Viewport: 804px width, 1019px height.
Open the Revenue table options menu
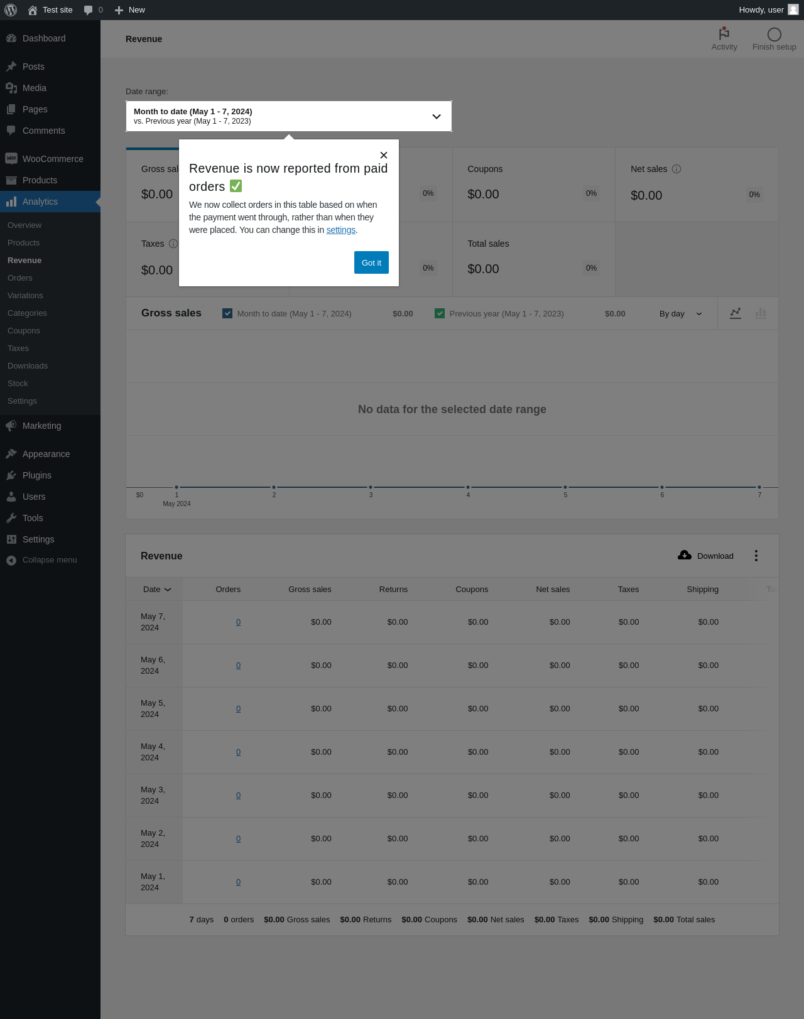pyautogui.click(x=756, y=556)
